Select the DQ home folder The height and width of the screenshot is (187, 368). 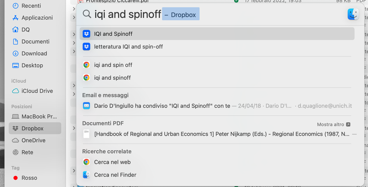(25, 29)
